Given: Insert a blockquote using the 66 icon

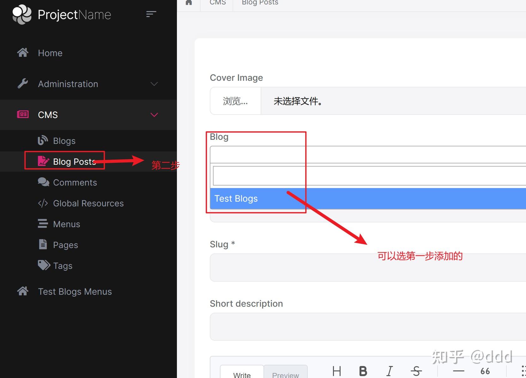Looking at the screenshot, I should (x=485, y=371).
